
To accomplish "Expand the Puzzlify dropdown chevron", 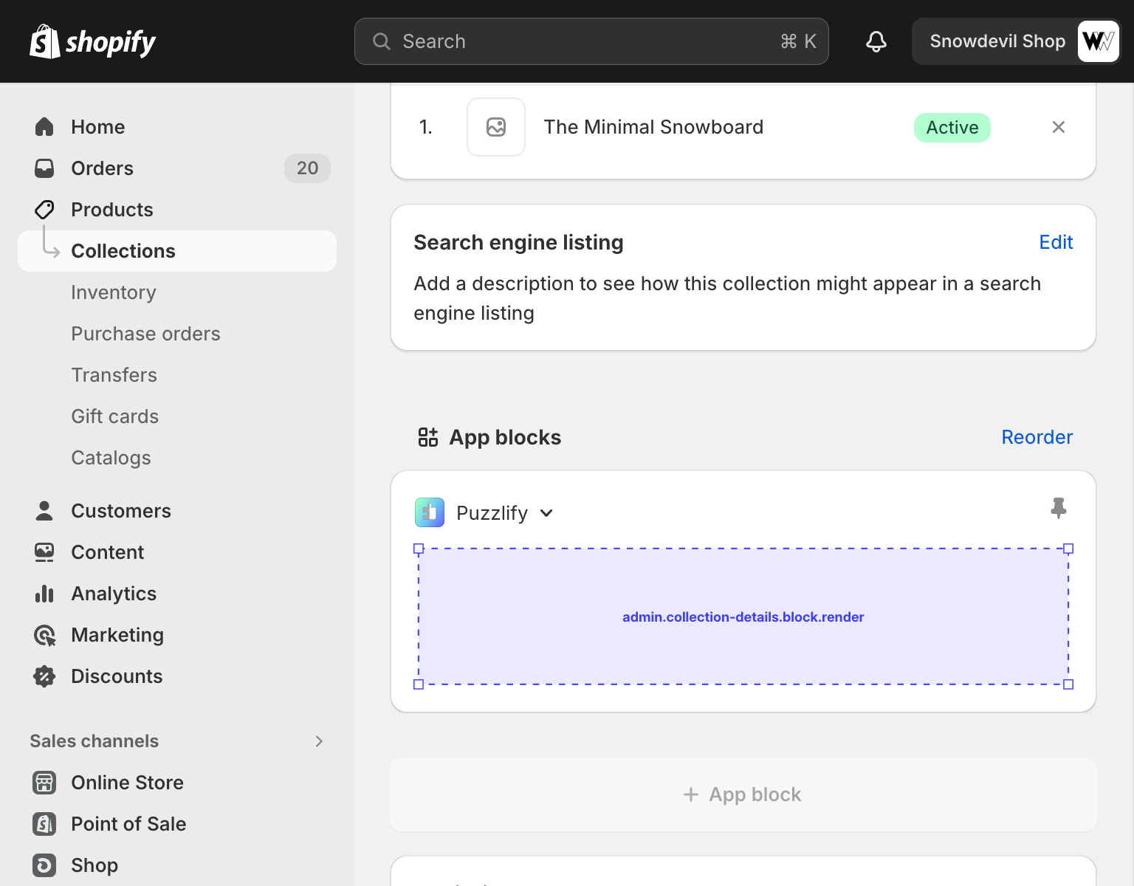I will tap(546, 513).
